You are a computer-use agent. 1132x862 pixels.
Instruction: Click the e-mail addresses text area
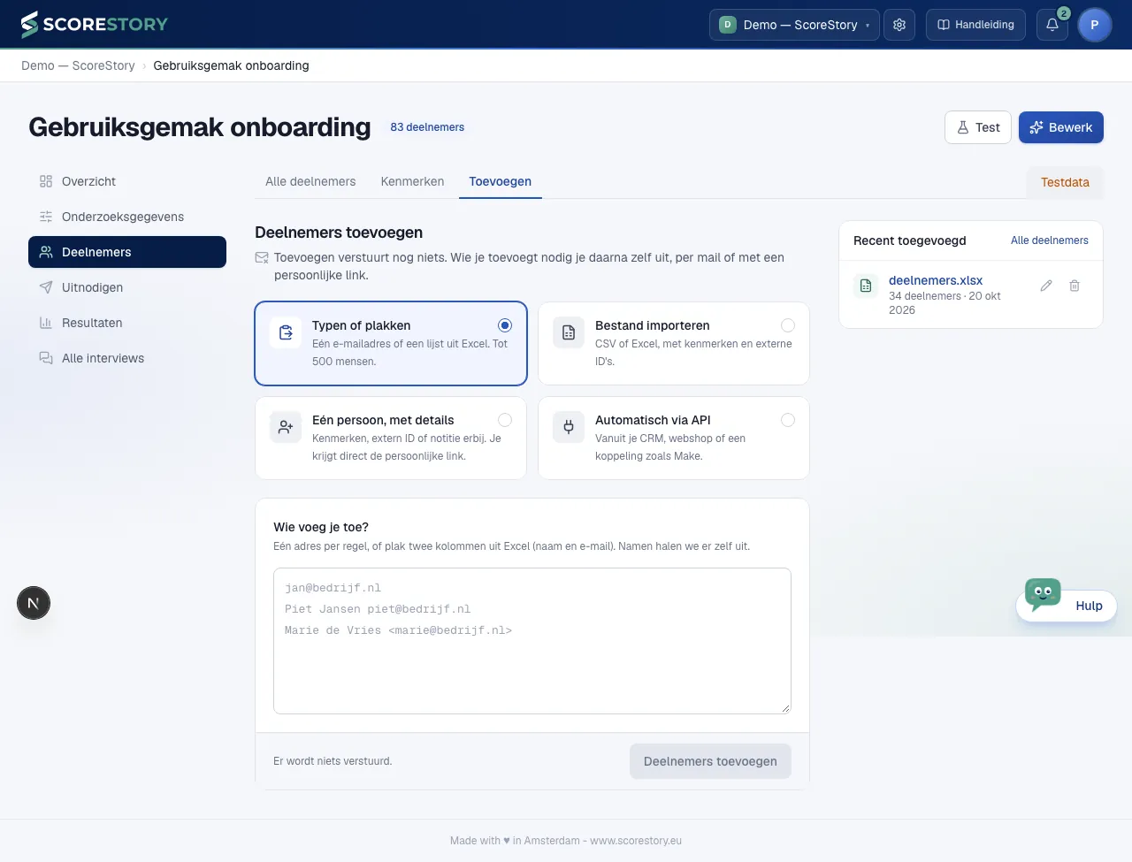click(532, 641)
